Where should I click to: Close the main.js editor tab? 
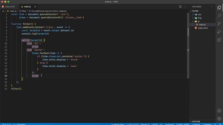[x=35, y=7]
